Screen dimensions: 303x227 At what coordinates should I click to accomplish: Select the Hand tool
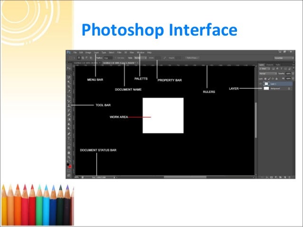[x=68, y=153]
